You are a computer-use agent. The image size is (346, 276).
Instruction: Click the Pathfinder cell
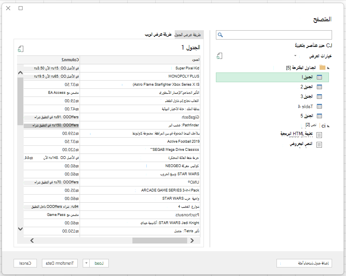click(x=140, y=125)
